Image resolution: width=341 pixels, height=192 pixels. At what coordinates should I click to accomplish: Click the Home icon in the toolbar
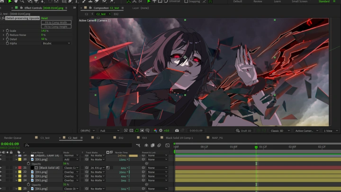pyautogui.click(x=2, y=1)
